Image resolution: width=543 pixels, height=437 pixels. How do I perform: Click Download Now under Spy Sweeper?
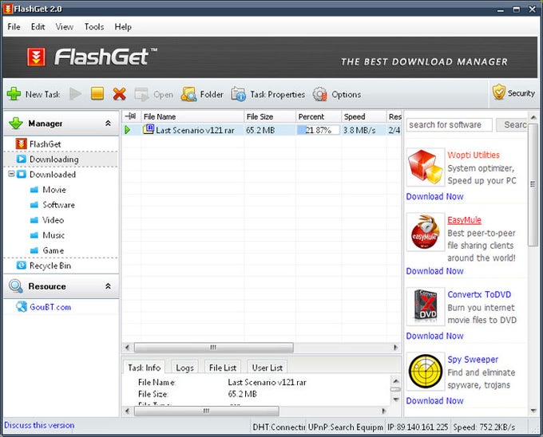434,400
